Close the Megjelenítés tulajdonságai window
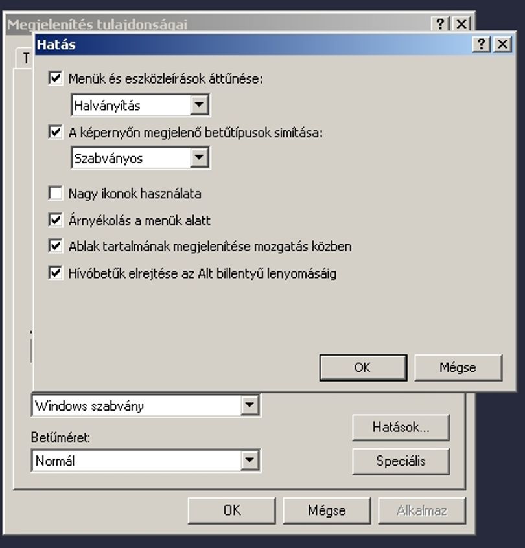The height and width of the screenshot is (548, 525). [461, 24]
